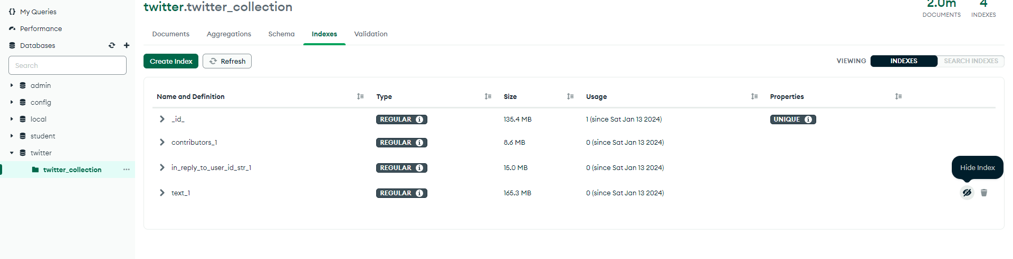Delete the text_1 index with trash icon
The height and width of the screenshot is (259, 1013).
[x=983, y=193]
